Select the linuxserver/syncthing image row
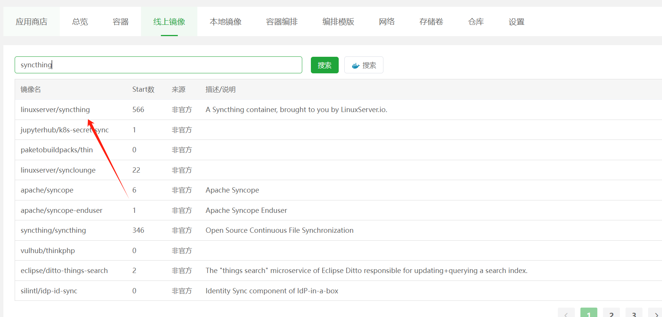 pyautogui.click(x=338, y=109)
